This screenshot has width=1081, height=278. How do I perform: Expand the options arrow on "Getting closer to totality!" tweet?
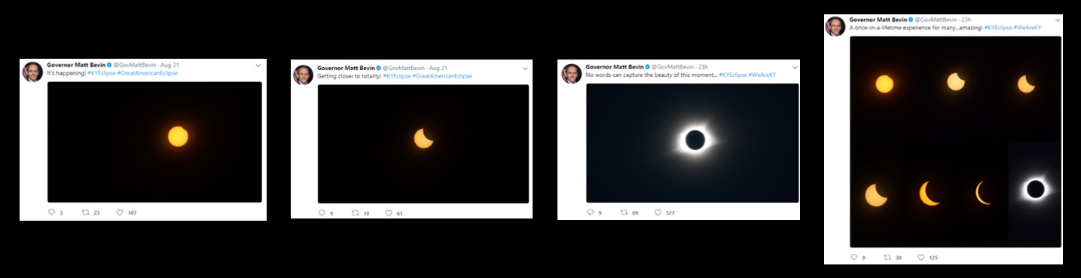pos(525,67)
